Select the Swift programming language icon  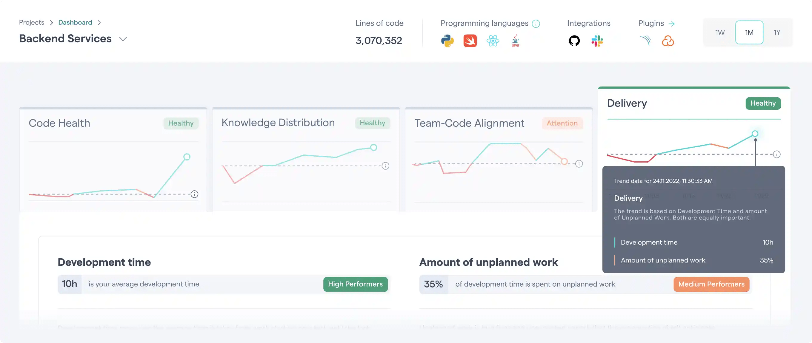click(x=470, y=40)
